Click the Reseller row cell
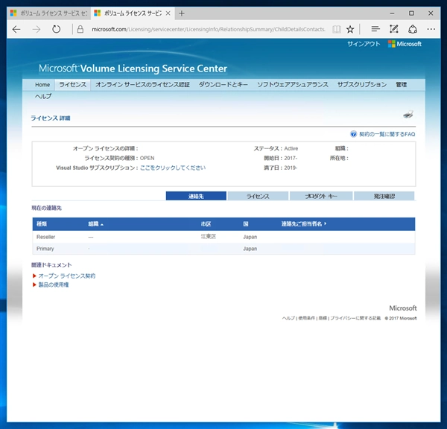This screenshot has width=447, height=429. 46,237
